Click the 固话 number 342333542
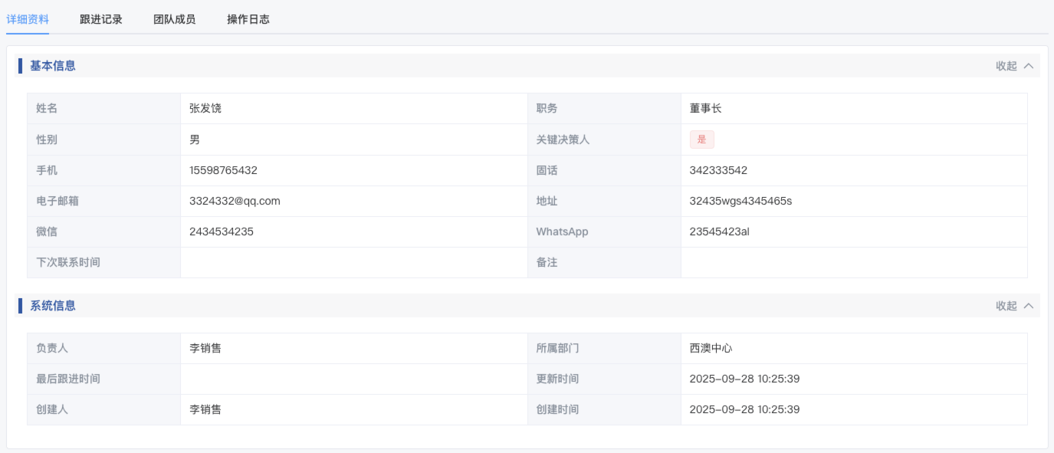This screenshot has width=1054, height=453. click(718, 170)
